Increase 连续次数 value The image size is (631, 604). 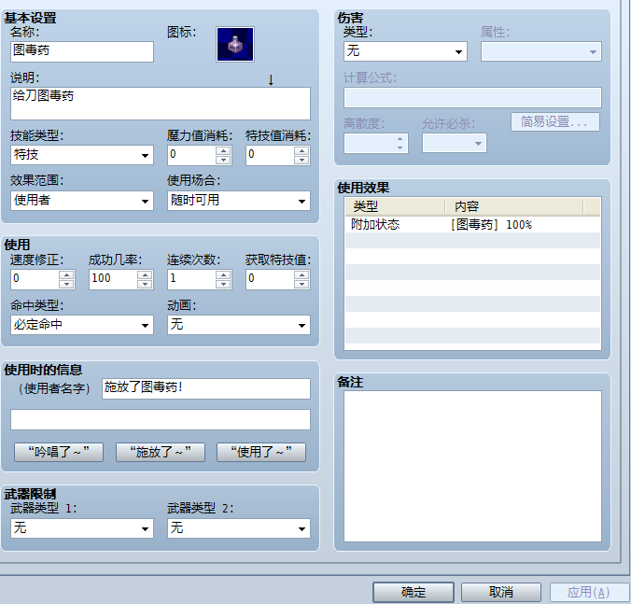tap(223, 274)
